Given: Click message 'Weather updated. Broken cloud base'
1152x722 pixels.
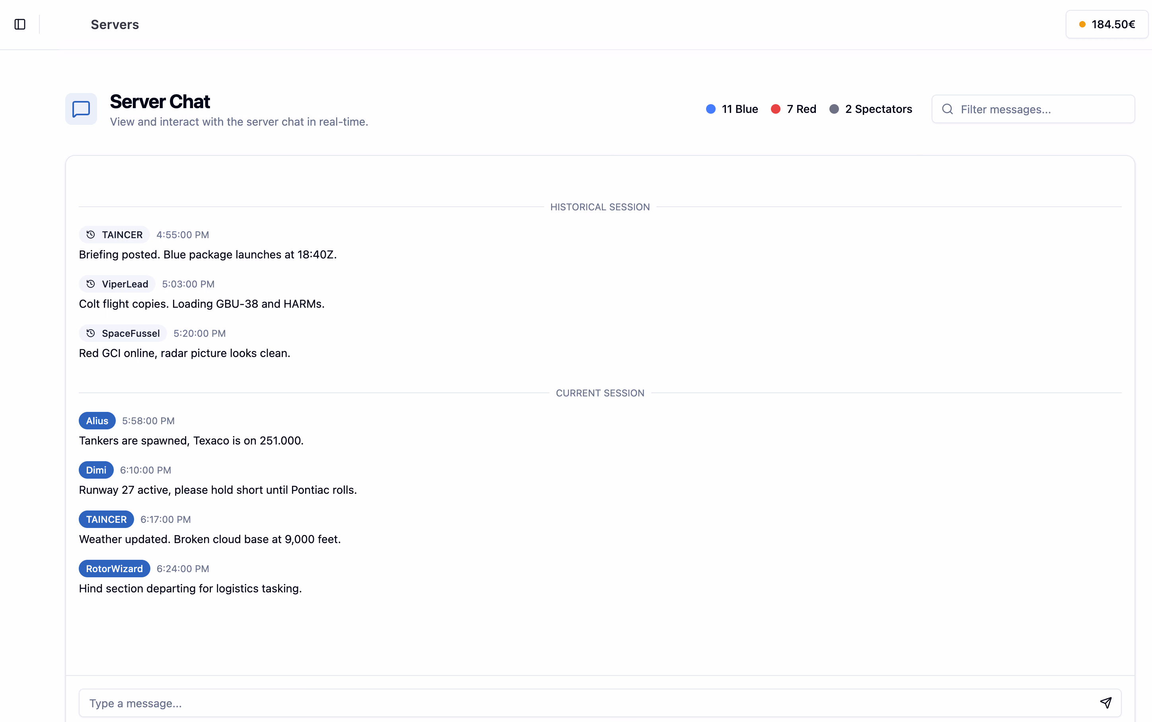Looking at the screenshot, I should 210,539.
